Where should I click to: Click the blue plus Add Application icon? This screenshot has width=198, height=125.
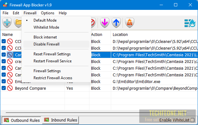[x=7, y=23]
